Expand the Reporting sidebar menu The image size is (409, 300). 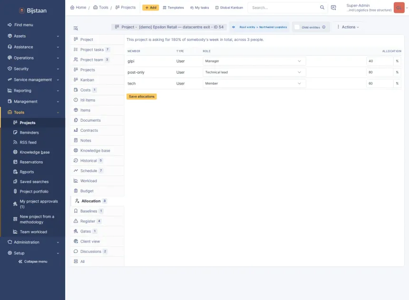(33, 90)
